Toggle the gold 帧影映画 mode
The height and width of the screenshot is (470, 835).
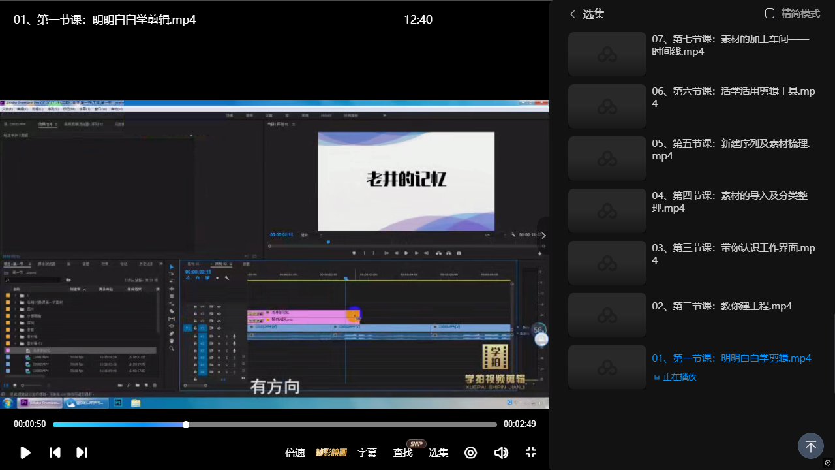(x=331, y=452)
